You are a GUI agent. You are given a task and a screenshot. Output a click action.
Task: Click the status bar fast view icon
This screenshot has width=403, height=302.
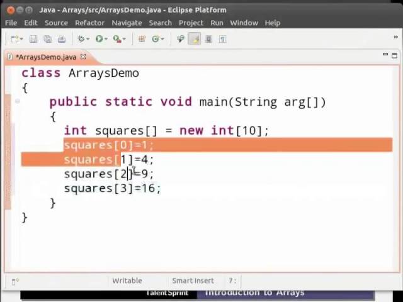[x=15, y=282]
